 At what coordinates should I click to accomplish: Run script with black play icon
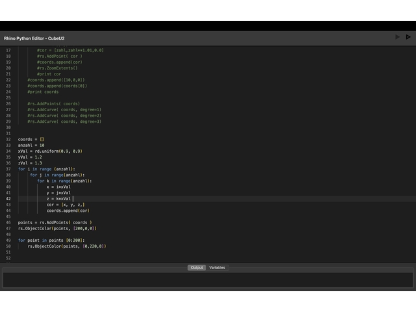point(408,37)
